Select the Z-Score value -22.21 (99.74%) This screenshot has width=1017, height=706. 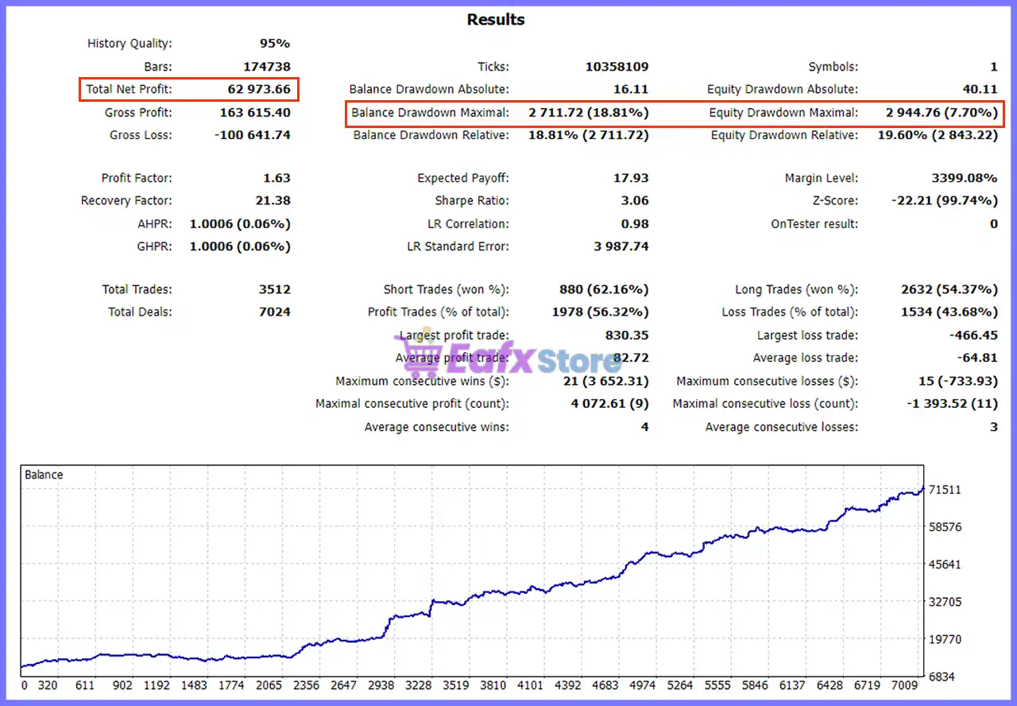(x=945, y=200)
